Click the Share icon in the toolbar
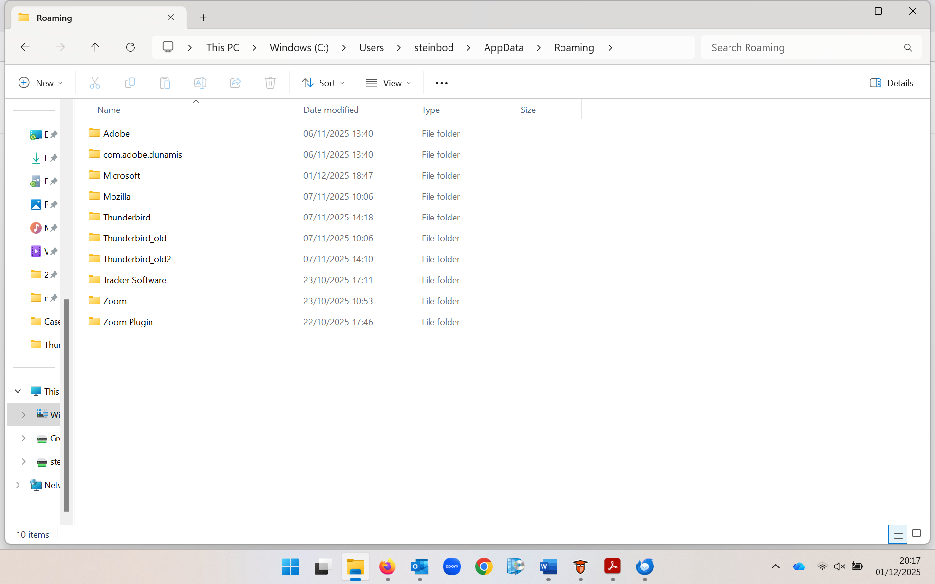Image resolution: width=935 pixels, height=584 pixels. [x=235, y=83]
